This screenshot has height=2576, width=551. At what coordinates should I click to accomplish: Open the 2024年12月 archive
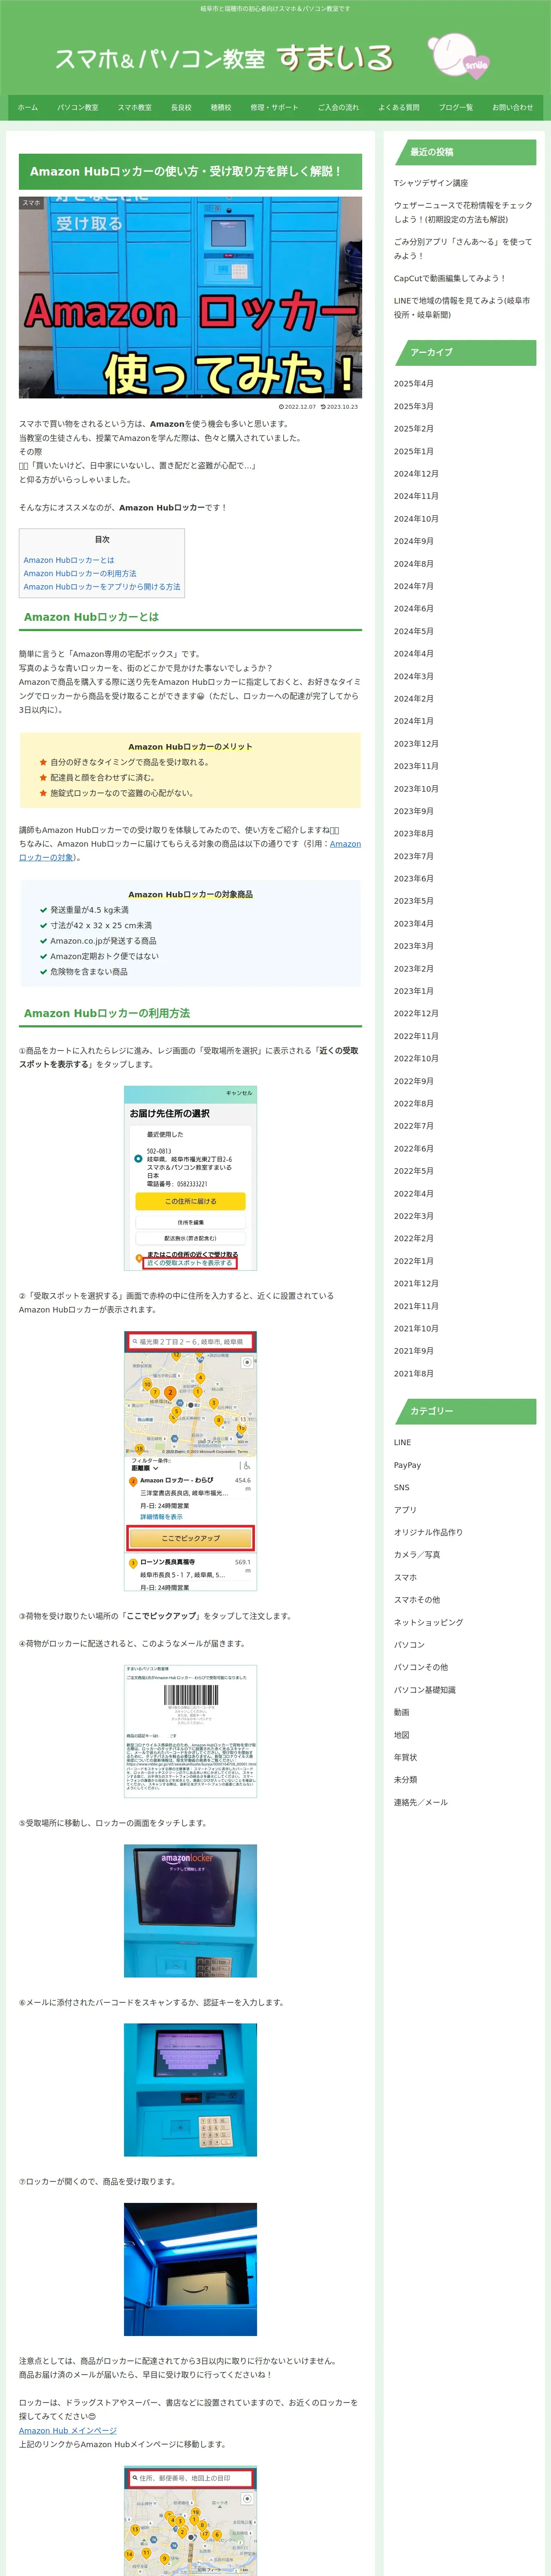pos(416,474)
